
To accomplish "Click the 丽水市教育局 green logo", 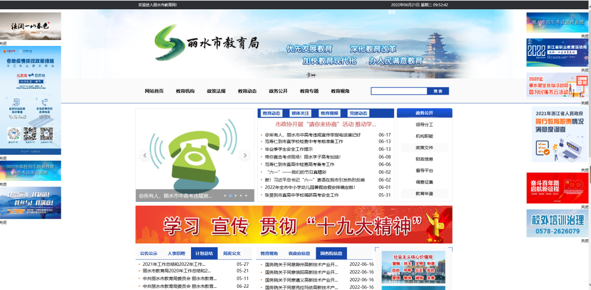I will [x=170, y=43].
